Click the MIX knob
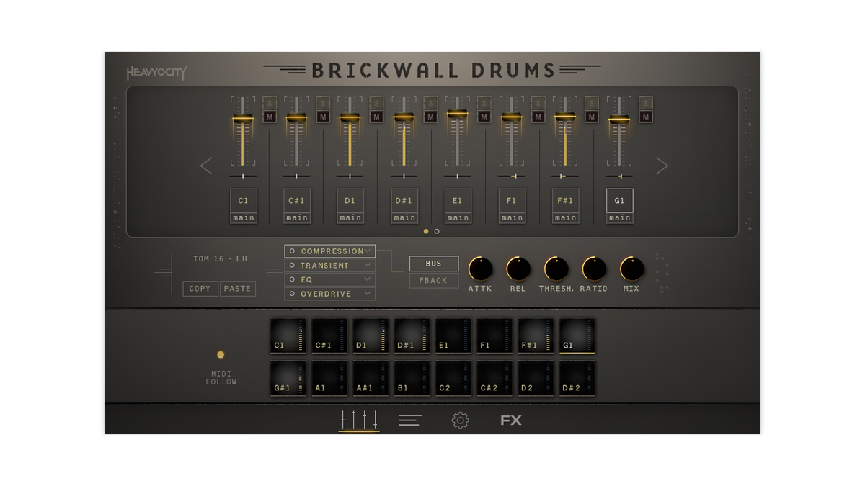 tap(631, 269)
